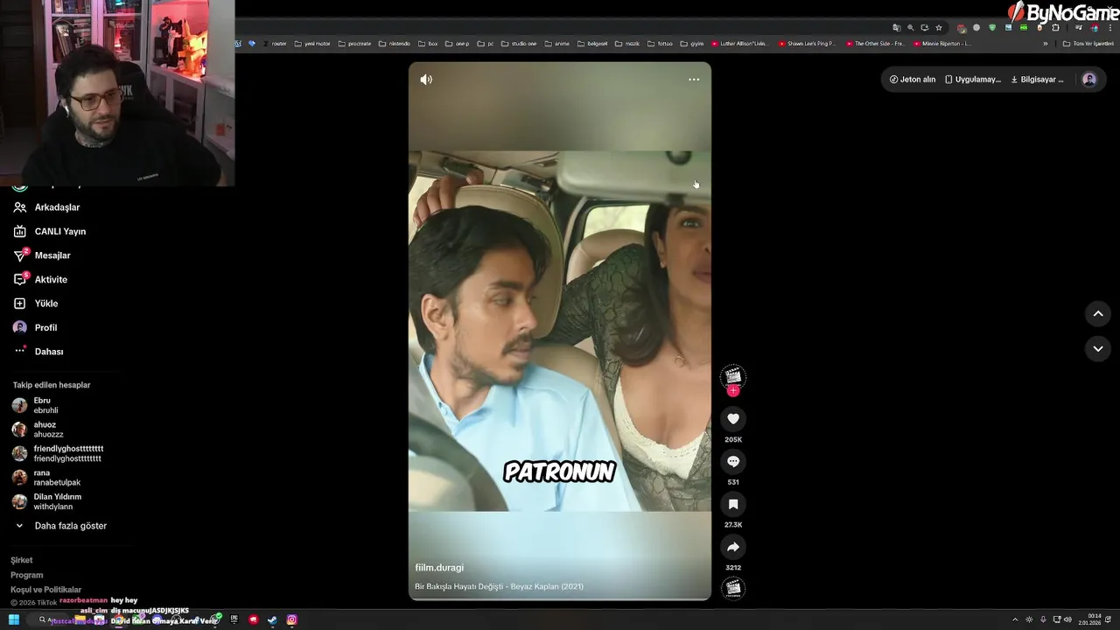Click the playing video frame
Viewport: 1120px width, 630px height.
coord(560,331)
